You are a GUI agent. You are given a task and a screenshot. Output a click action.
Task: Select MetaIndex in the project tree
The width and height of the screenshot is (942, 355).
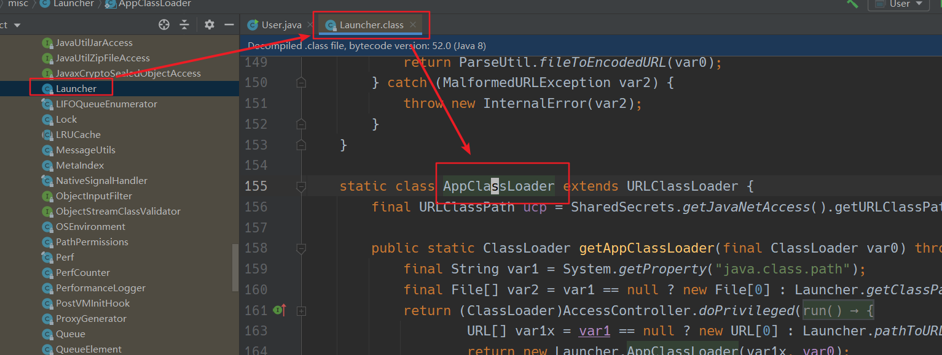click(x=80, y=166)
